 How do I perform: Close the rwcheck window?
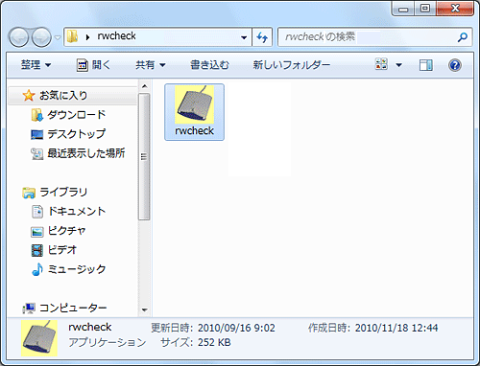click(x=455, y=9)
